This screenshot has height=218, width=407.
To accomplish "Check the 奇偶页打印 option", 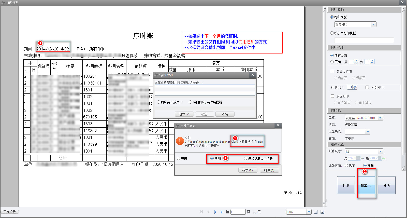I will point(332,72).
